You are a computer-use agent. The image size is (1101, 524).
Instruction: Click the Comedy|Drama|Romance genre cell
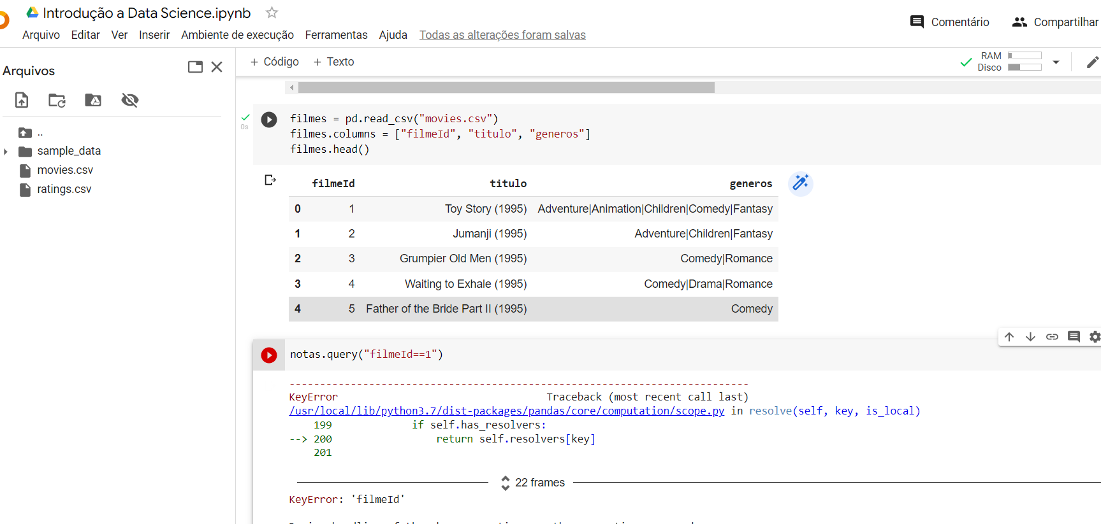pyautogui.click(x=708, y=284)
